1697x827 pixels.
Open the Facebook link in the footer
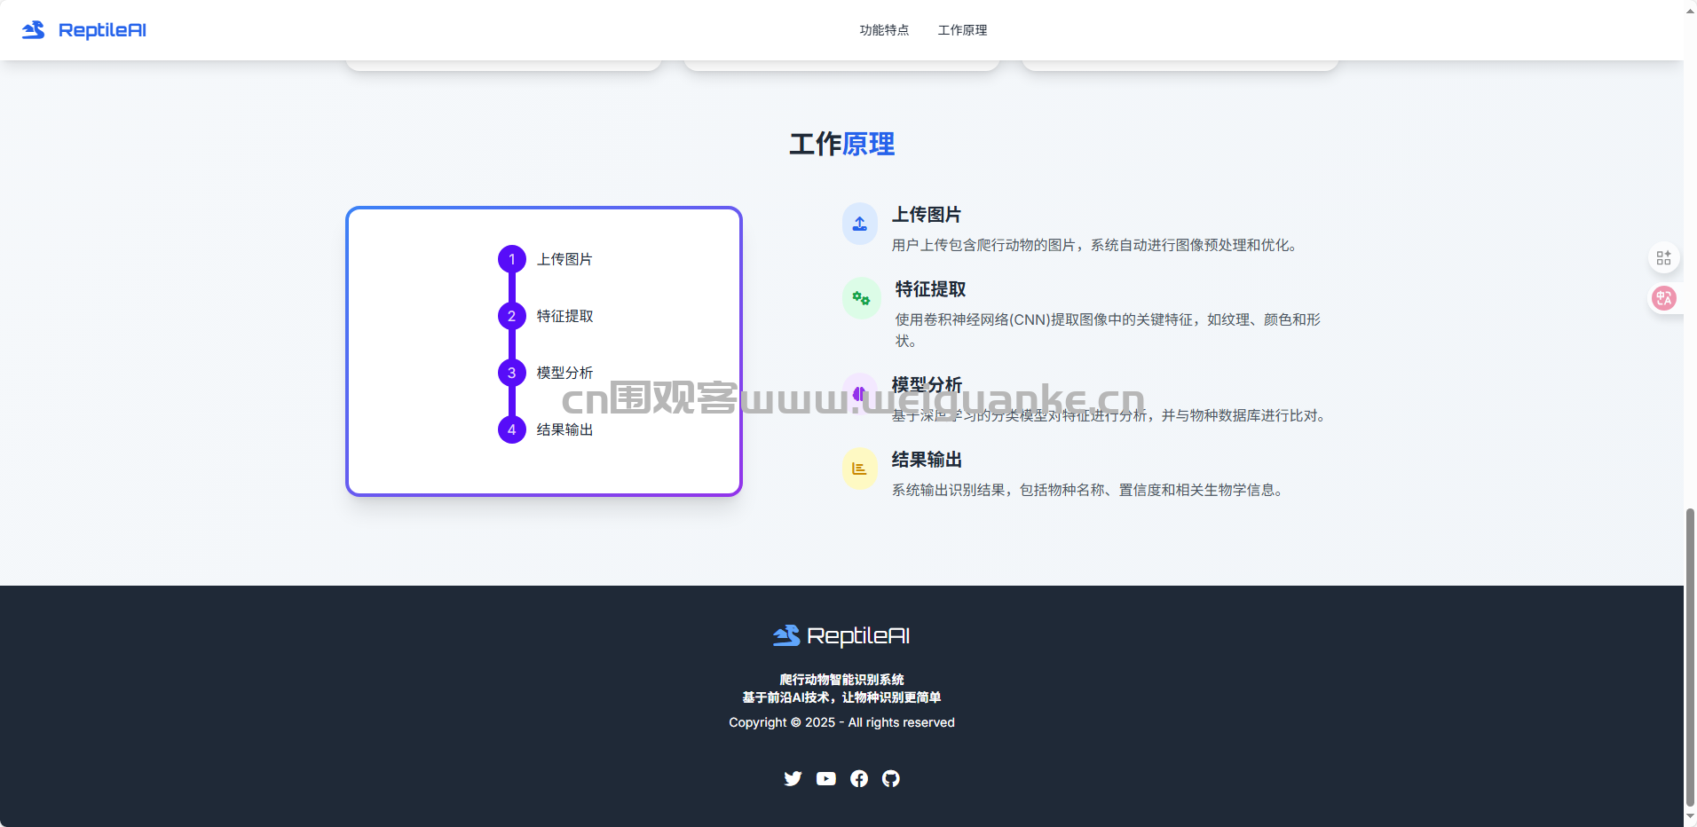pos(858,778)
